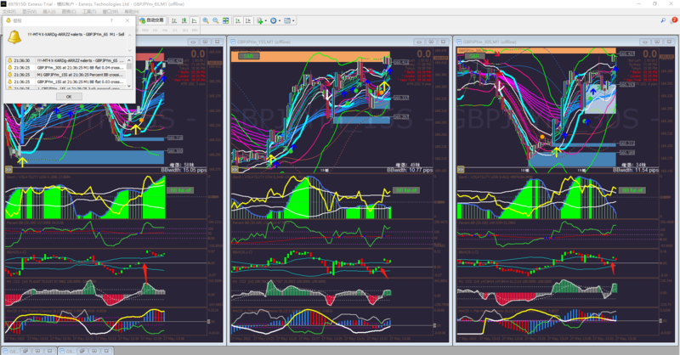This screenshot has height=355, width=680.
Task: Open the search magnifier icon
Action: (663, 20)
